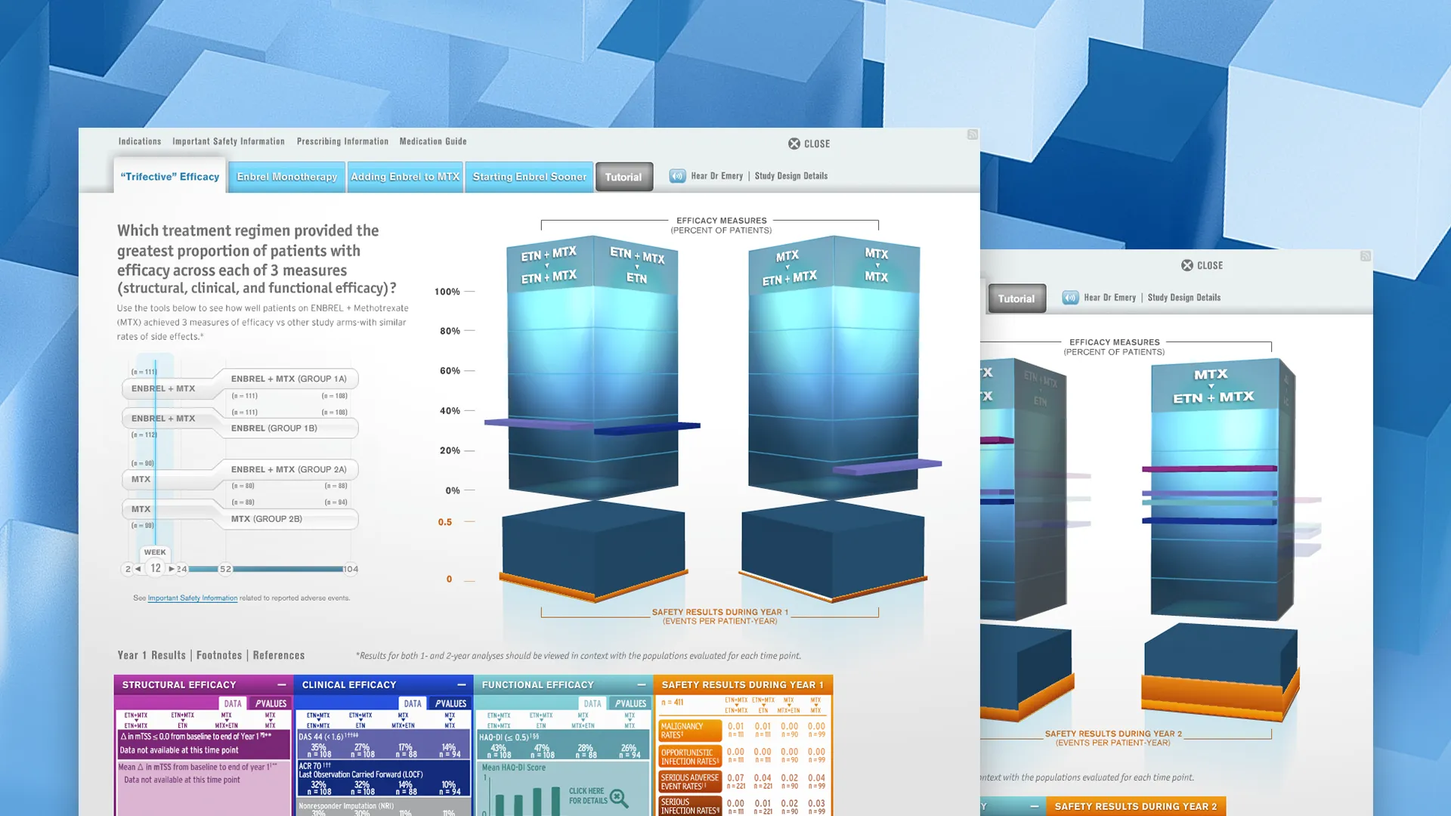
Task: Select the ENBREL + MTX (Group 1A) arm
Action: (289, 379)
